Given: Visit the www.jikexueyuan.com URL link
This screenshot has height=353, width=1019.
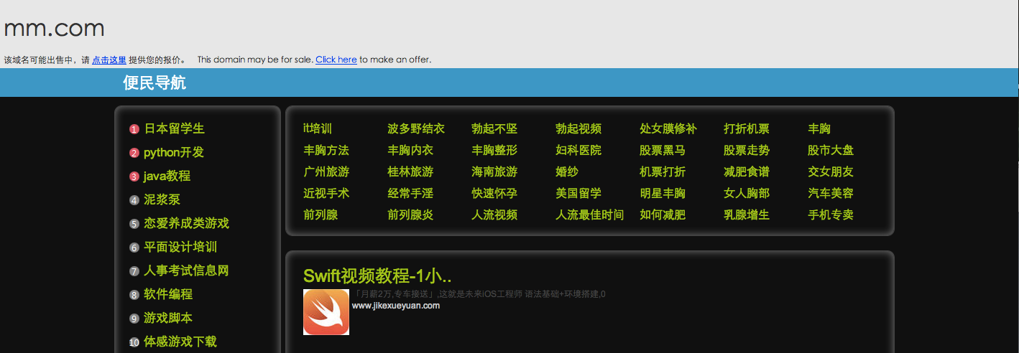Looking at the screenshot, I should pyautogui.click(x=395, y=306).
